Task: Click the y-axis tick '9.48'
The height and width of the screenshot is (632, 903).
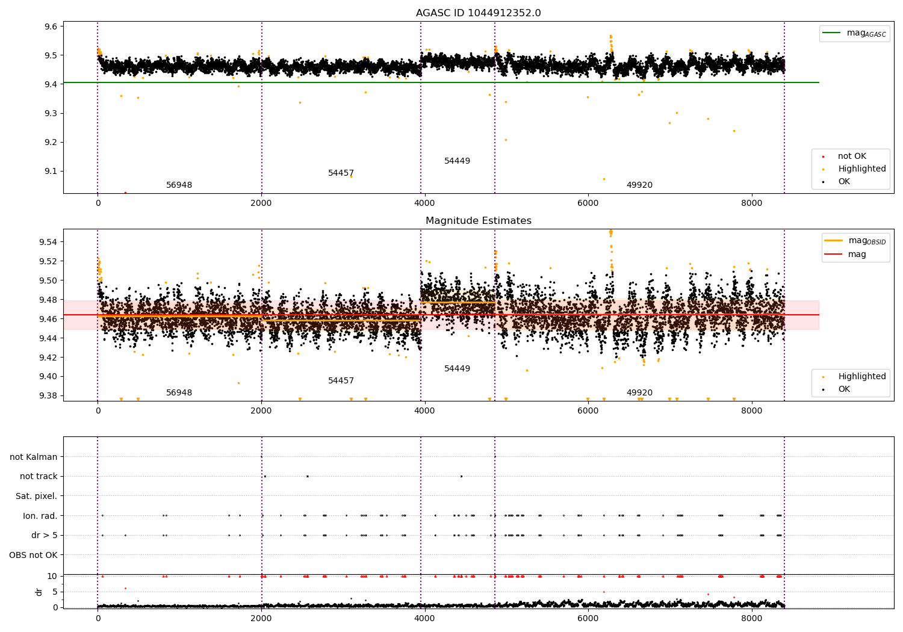Action: click(x=48, y=300)
